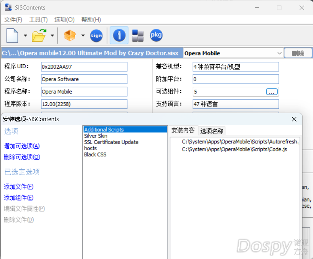Image resolution: width=313 pixels, height=259 pixels.
Task: Click the 支持语言 field 47 种语言
Action: point(236,104)
